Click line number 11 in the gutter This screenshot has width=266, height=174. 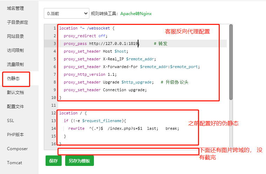(x=53, y=106)
